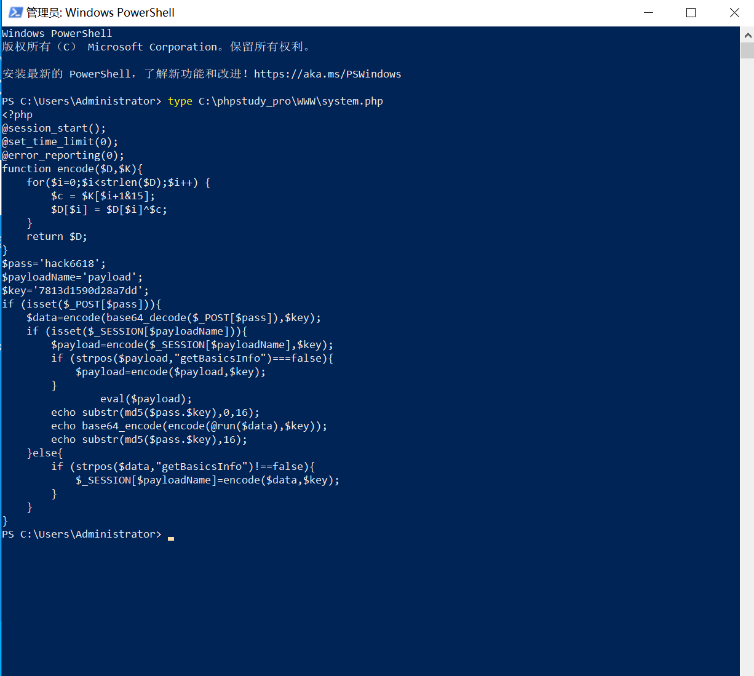The width and height of the screenshot is (754, 676).
Task: Click the scrollbar up arrow
Action: pos(747,36)
